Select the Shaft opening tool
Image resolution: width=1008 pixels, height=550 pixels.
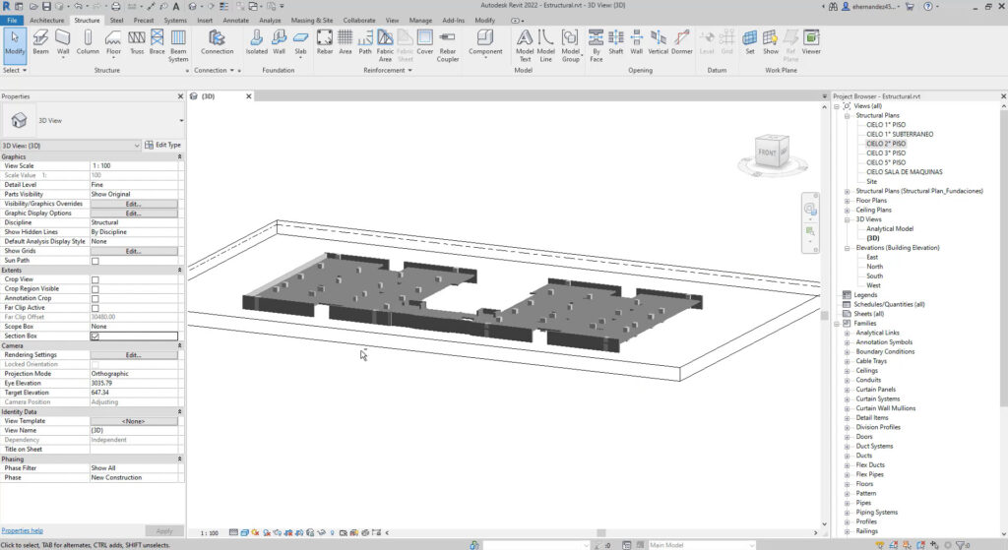[x=616, y=41]
